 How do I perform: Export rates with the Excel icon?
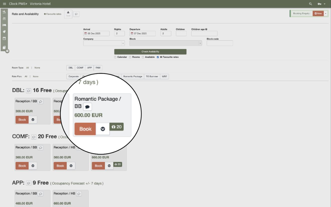[x=68, y=14]
